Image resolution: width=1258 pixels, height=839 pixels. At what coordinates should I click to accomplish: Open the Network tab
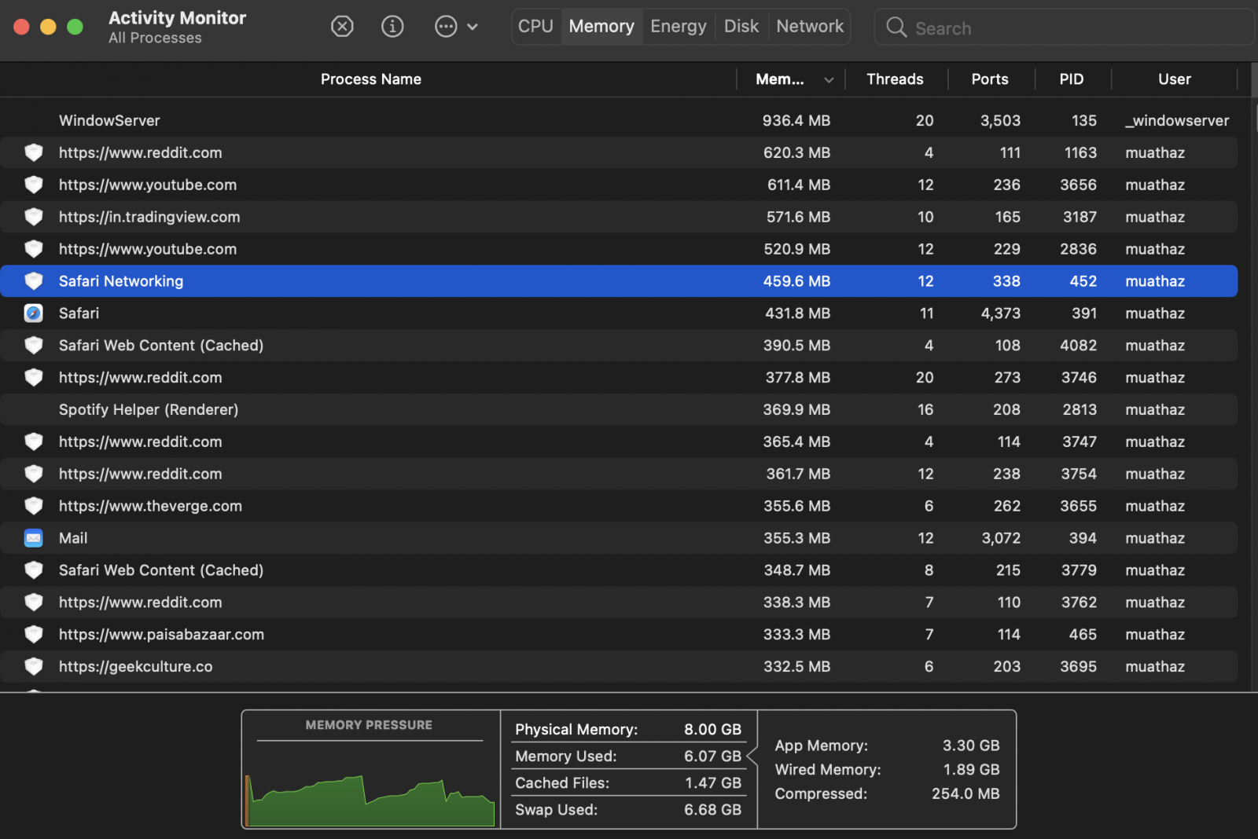coord(810,27)
